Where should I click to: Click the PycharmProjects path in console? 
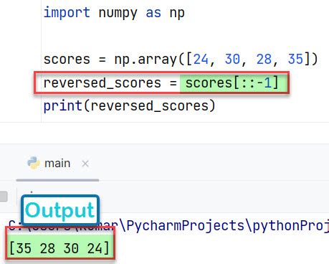(185, 225)
